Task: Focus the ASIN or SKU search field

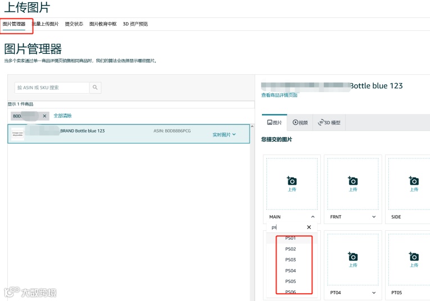Action: coord(52,88)
